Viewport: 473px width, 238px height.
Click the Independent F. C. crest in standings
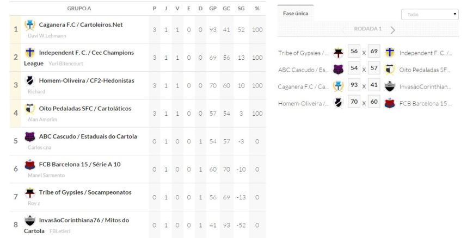(30, 53)
